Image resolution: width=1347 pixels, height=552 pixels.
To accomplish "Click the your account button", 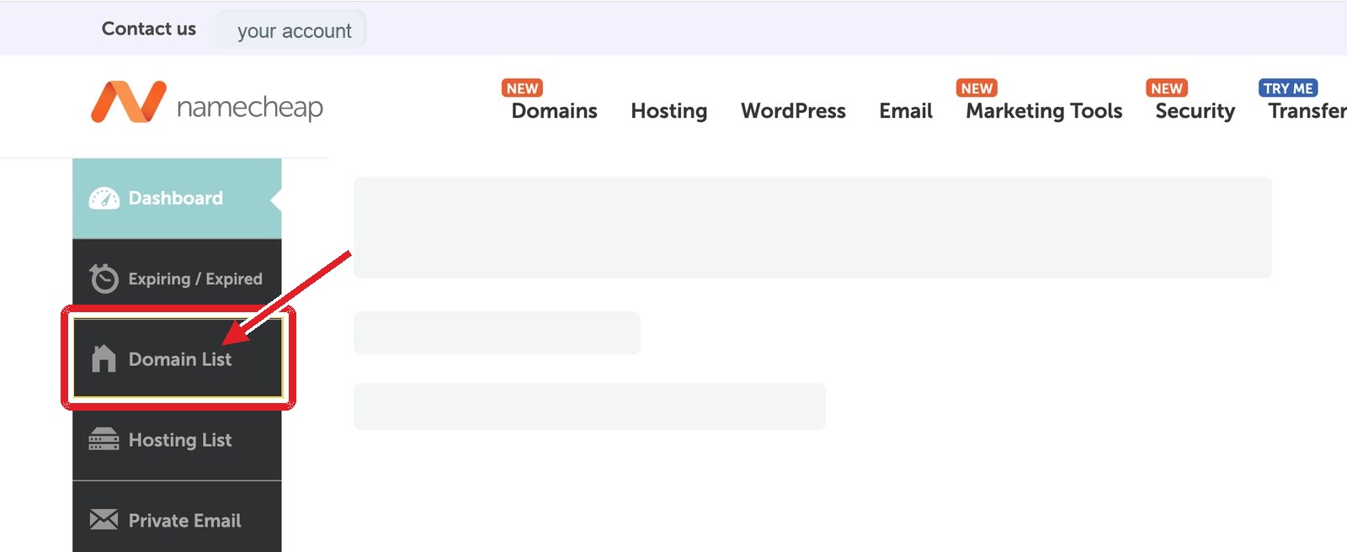I will click(x=291, y=30).
